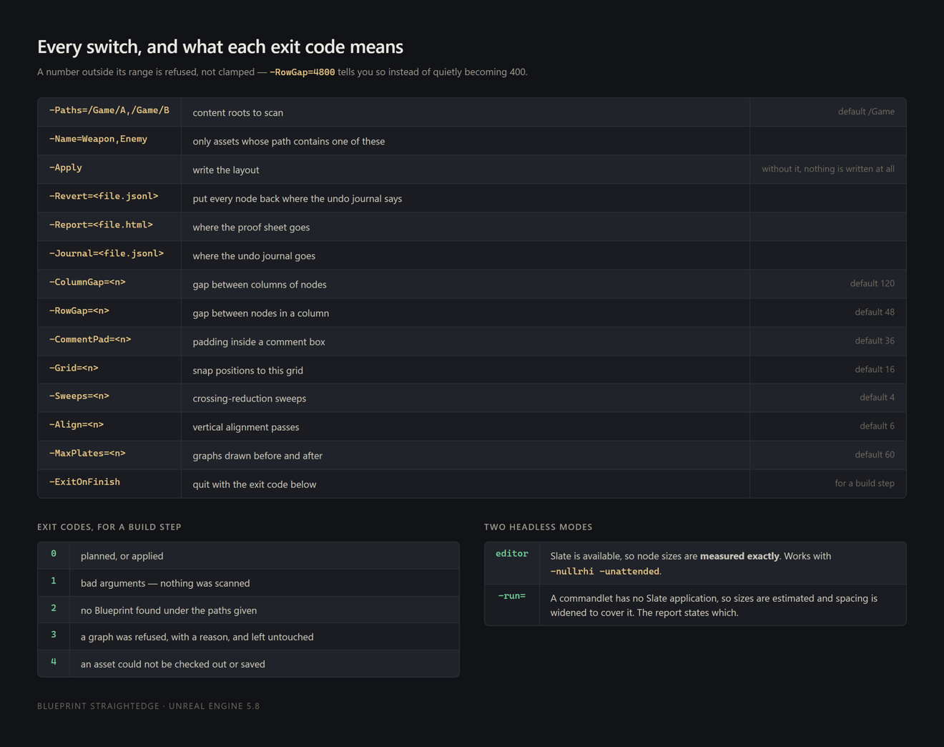Select exit code 3 row number
This screenshot has width=944, height=747.
(x=54, y=635)
